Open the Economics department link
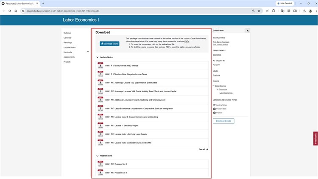 coord(217,55)
